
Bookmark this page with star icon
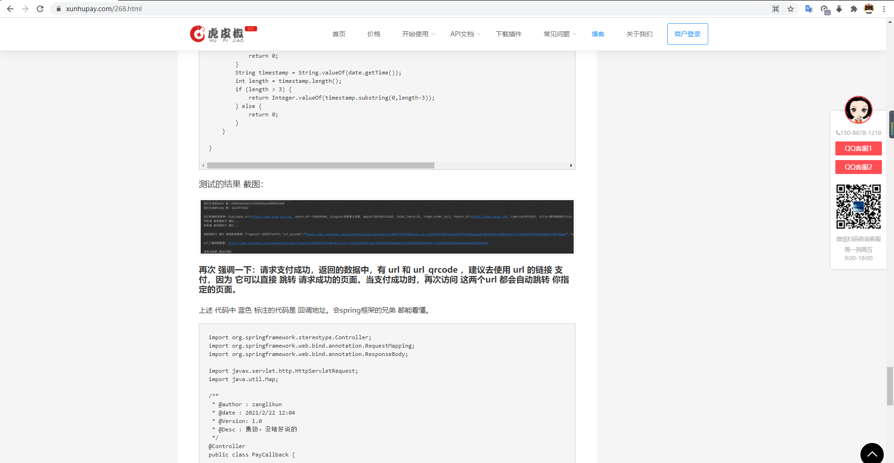click(791, 9)
